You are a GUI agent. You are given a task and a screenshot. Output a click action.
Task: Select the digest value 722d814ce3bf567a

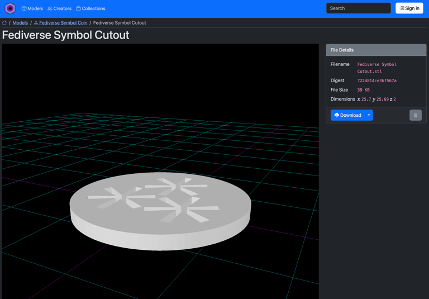tap(376, 80)
